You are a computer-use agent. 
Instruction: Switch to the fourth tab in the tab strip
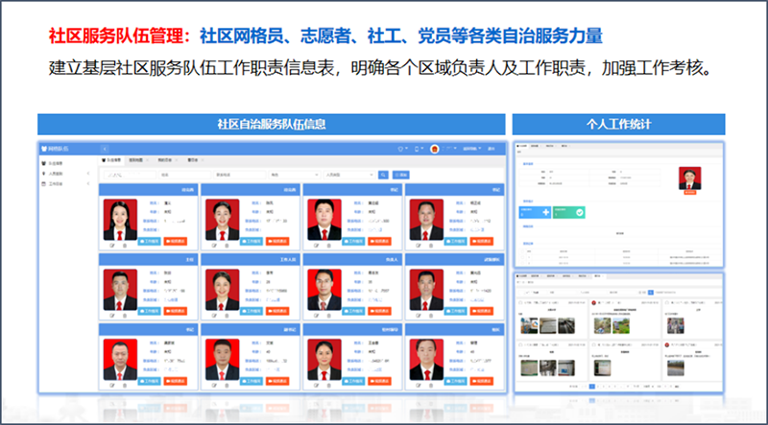[193, 160]
